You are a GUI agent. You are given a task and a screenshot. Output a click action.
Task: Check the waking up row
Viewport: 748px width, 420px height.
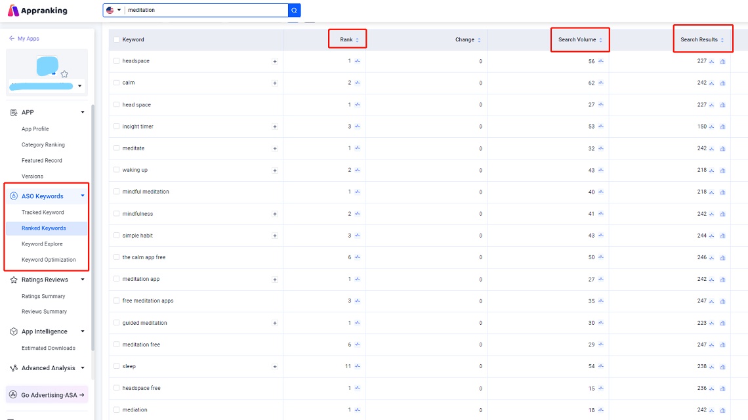(116, 170)
